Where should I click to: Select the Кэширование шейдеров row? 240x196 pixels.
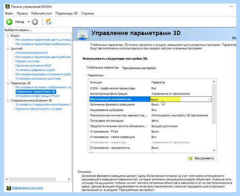pyautogui.click(x=151, y=110)
